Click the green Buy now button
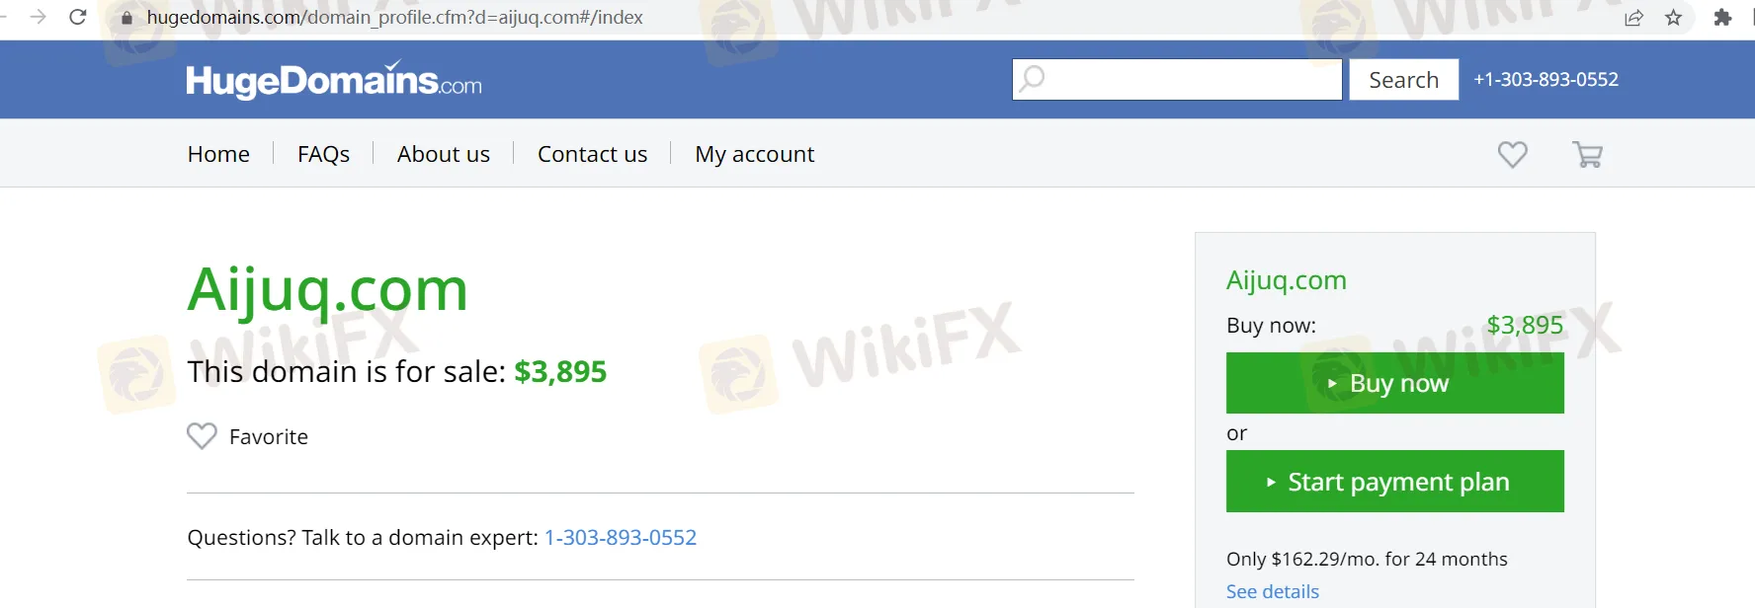1755x608 pixels. pos(1394,383)
